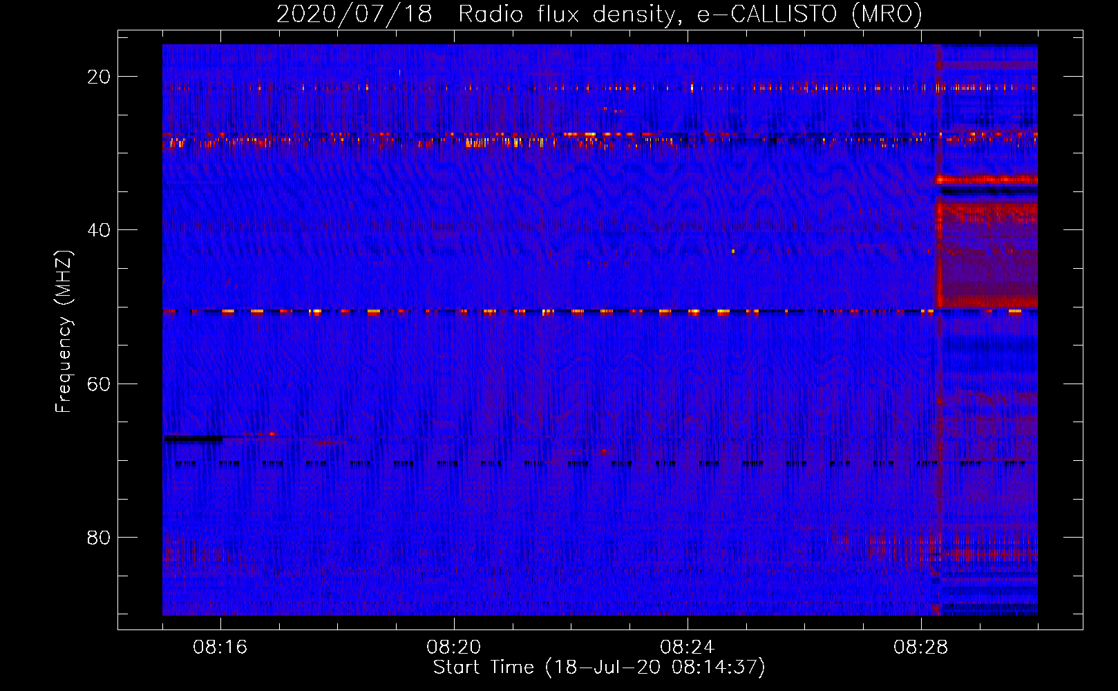Click the 08:24 time tick label
This screenshot has height=691, width=1118.
pos(688,647)
